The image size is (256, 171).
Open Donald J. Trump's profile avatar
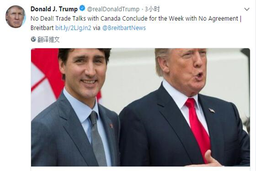pyautogui.click(x=16, y=17)
